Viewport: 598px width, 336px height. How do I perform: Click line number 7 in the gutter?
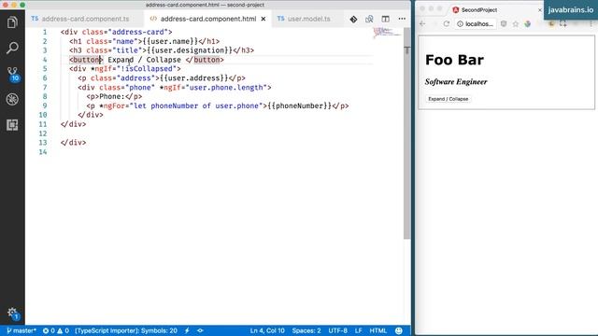point(45,87)
